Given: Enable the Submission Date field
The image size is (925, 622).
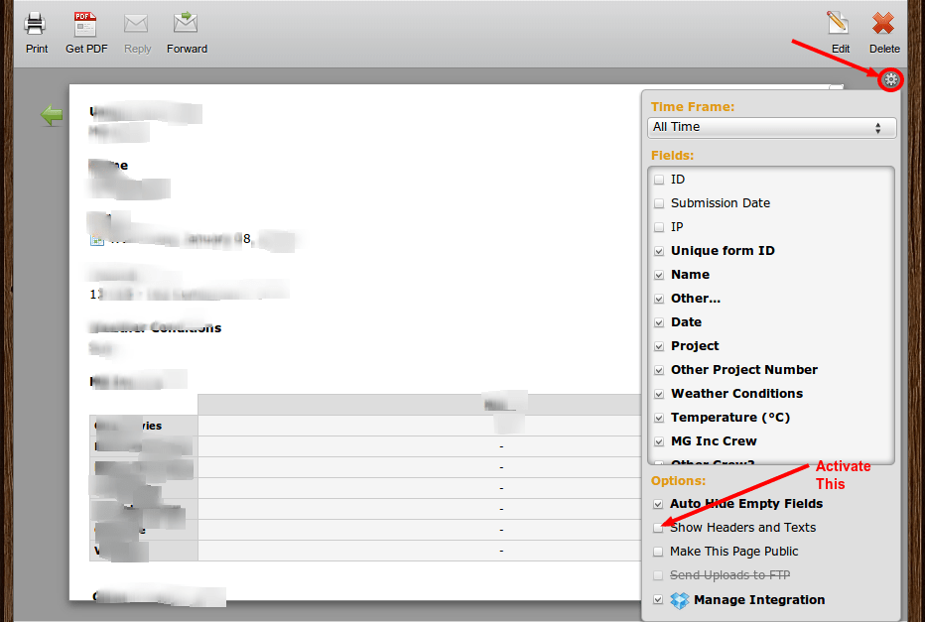Looking at the screenshot, I should [659, 203].
